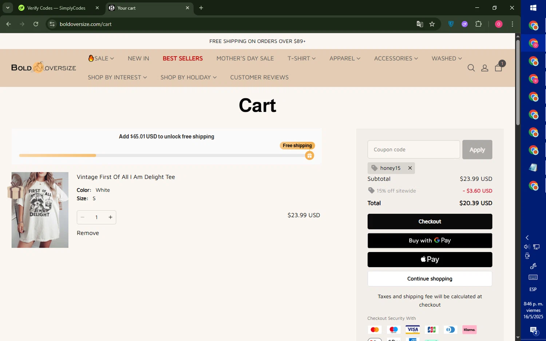Viewport: 546px width, 341px height.
Task: Proceed with the Checkout button
Action: pyautogui.click(x=430, y=221)
